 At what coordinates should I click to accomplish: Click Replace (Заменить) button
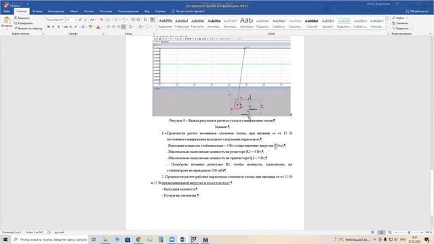tap(399, 23)
